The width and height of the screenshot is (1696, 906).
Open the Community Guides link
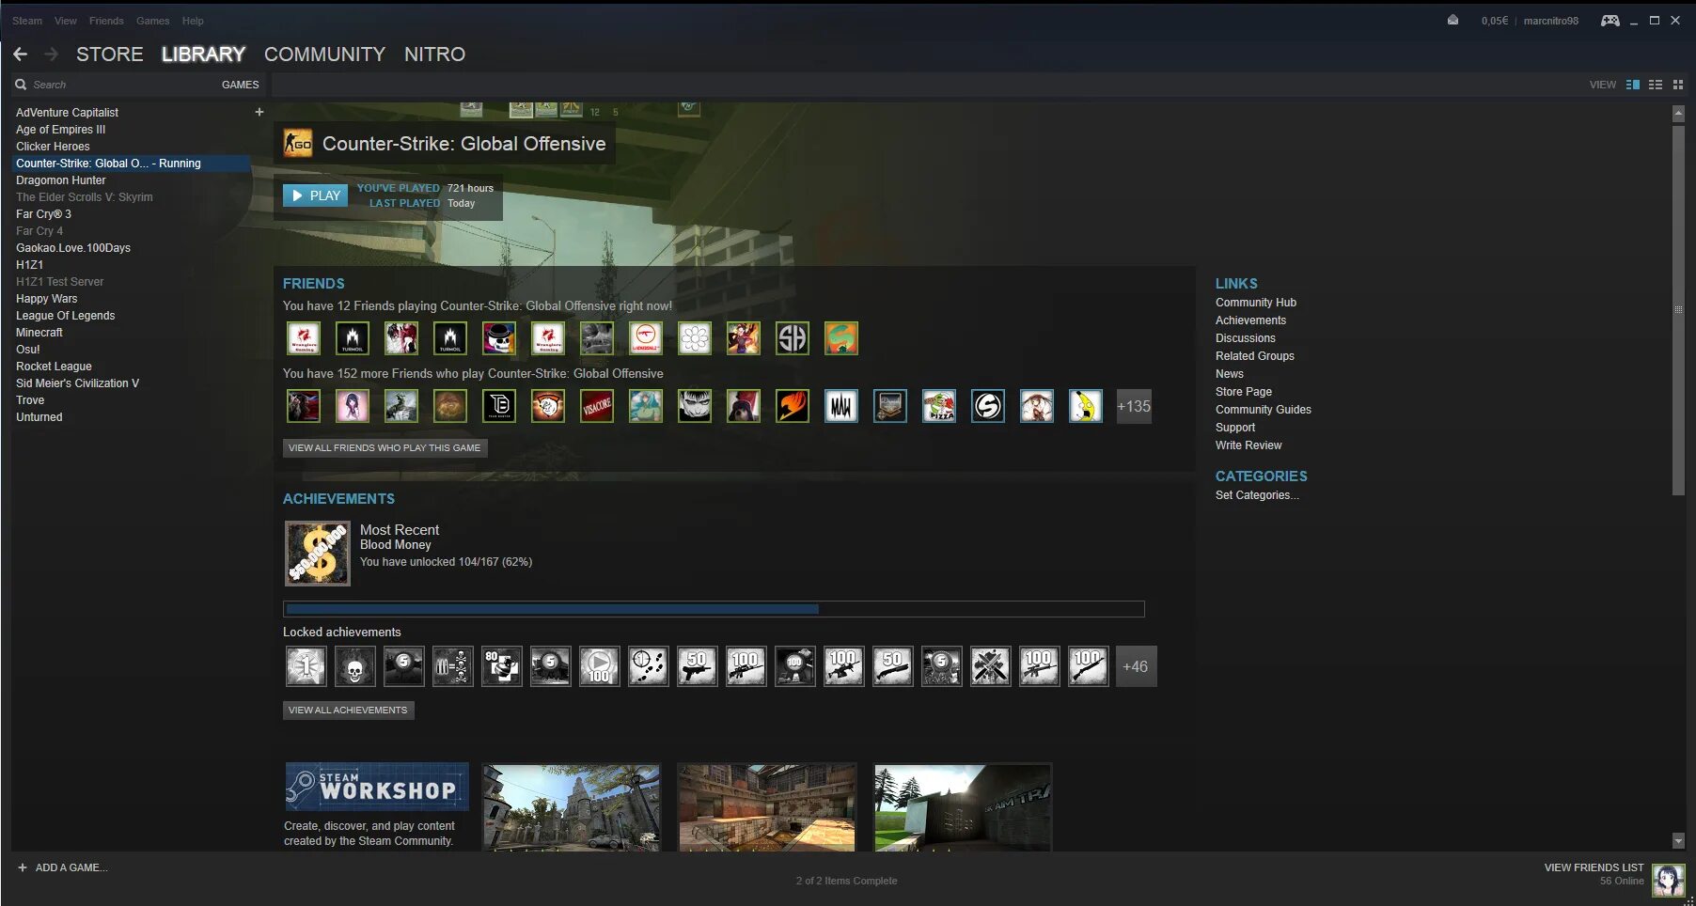[x=1264, y=410]
